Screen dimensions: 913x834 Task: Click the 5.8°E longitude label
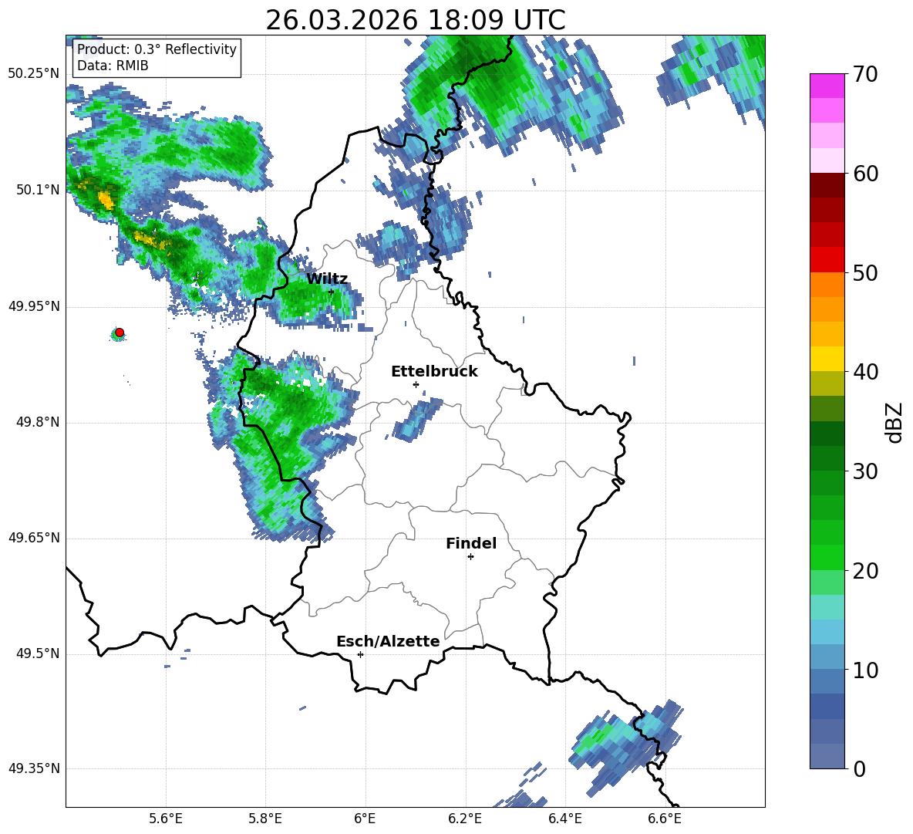pos(265,819)
